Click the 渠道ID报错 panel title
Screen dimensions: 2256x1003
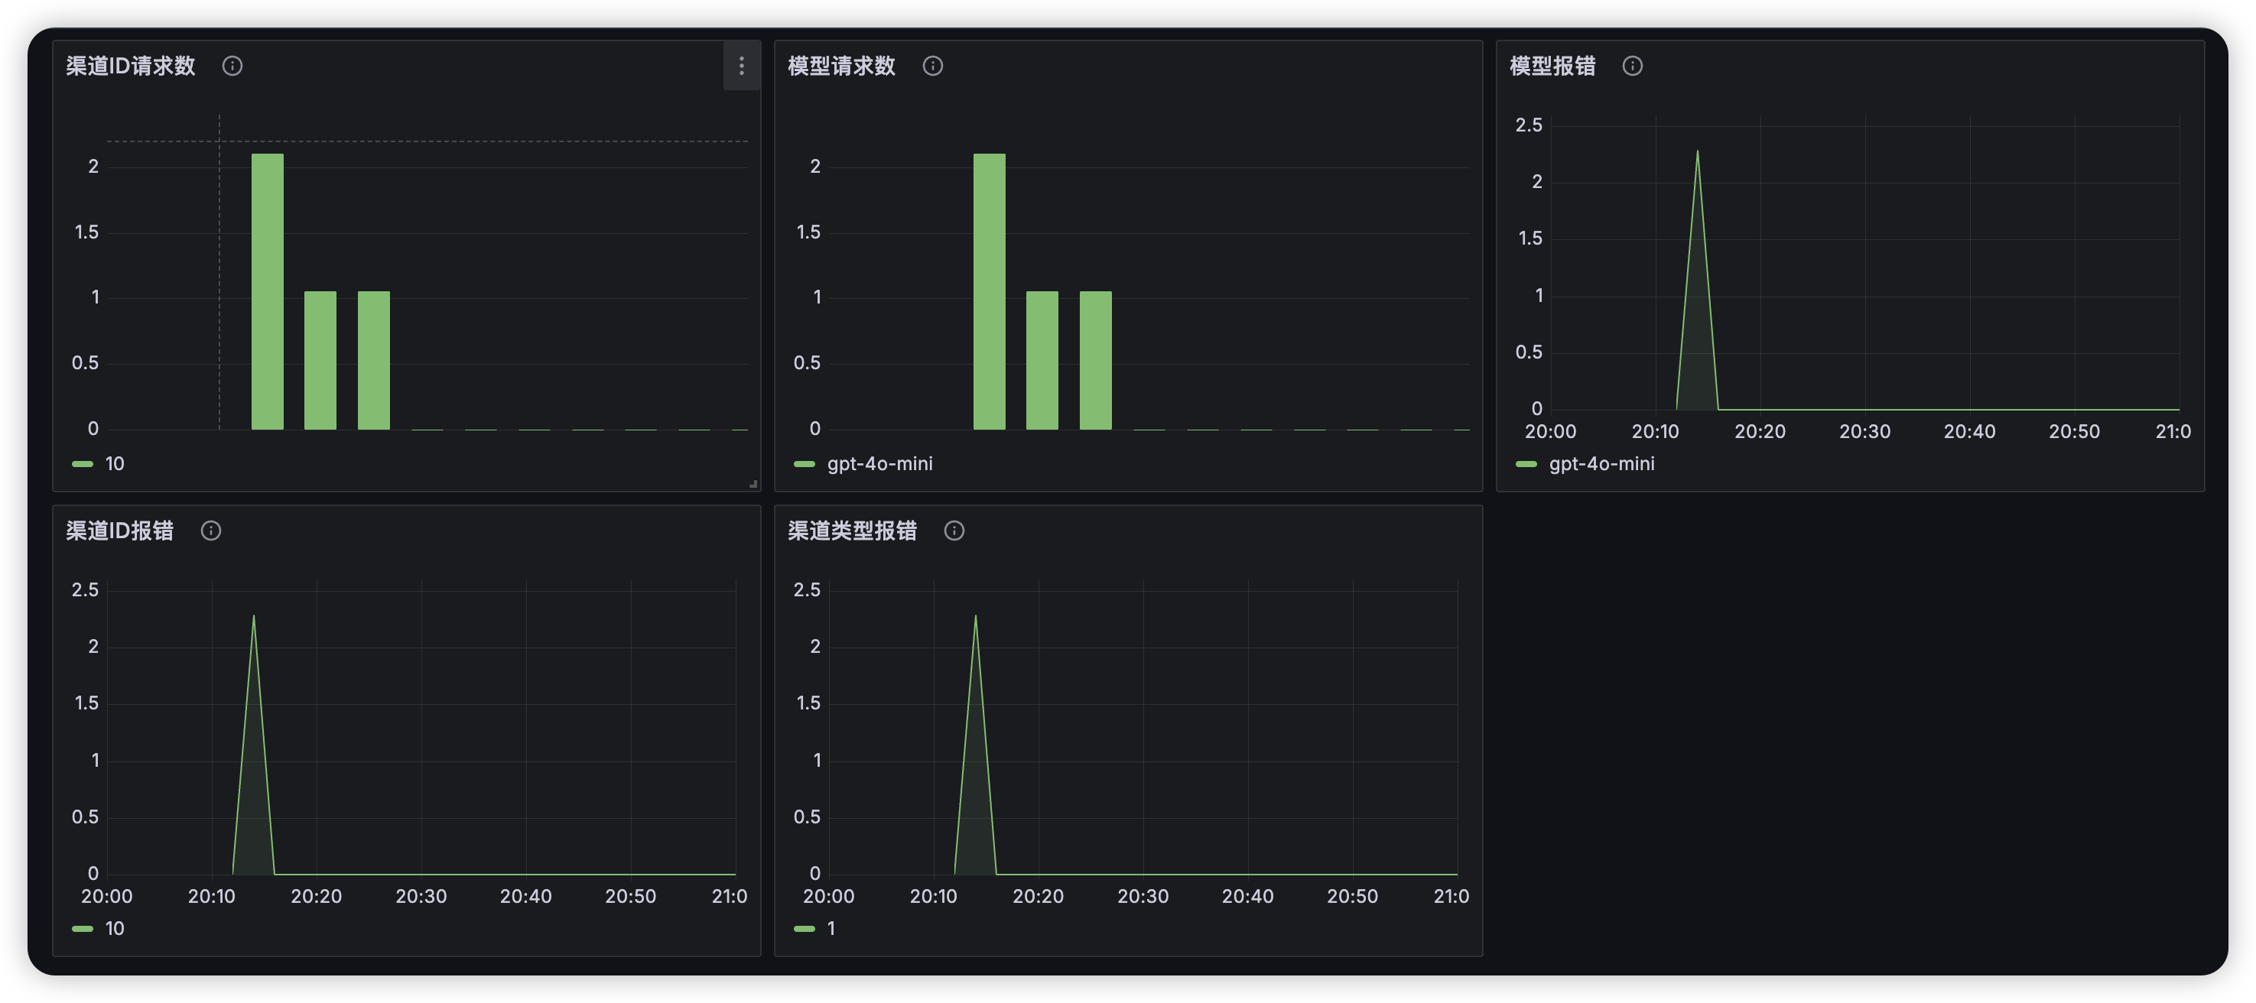[x=120, y=531]
